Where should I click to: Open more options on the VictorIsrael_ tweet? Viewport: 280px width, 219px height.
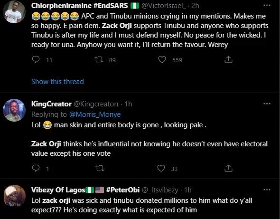pyautogui.click(x=267, y=5)
